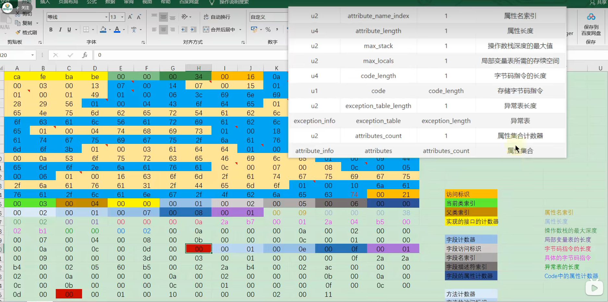Align text to the vertical middle
The width and height of the screenshot is (608, 302).
[x=163, y=17]
